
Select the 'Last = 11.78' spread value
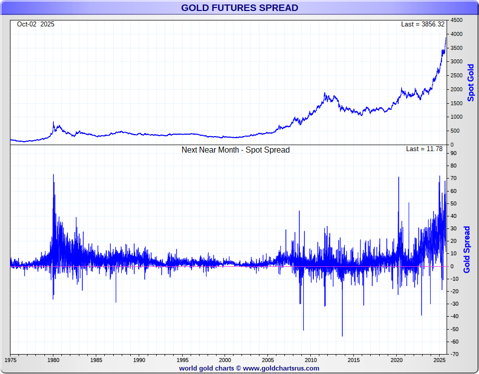(x=424, y=149)
